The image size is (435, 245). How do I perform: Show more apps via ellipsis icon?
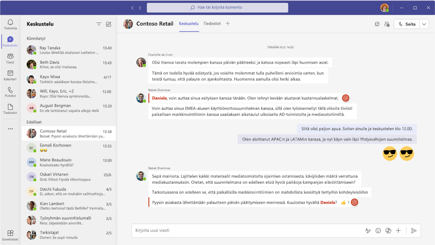point(10,129)
